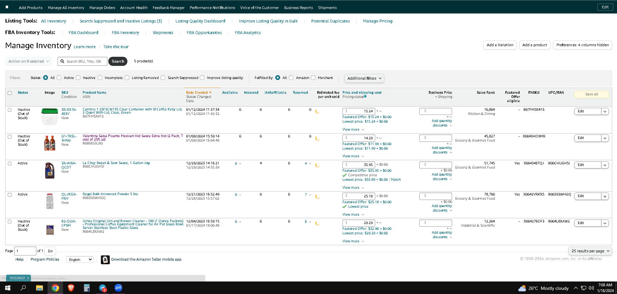This screenshot has width=617, height=294.
Task: Close the Feedback tab with its X
Action: point(28,278)
